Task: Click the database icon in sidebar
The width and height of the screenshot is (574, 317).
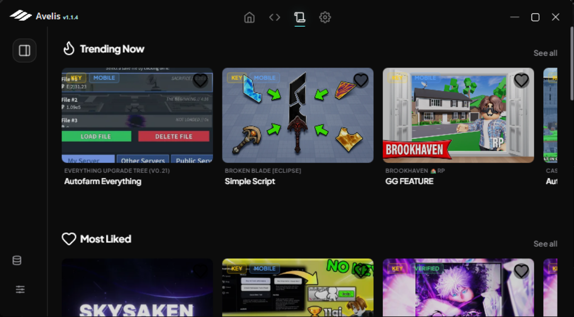Action: tap(17, 261)
